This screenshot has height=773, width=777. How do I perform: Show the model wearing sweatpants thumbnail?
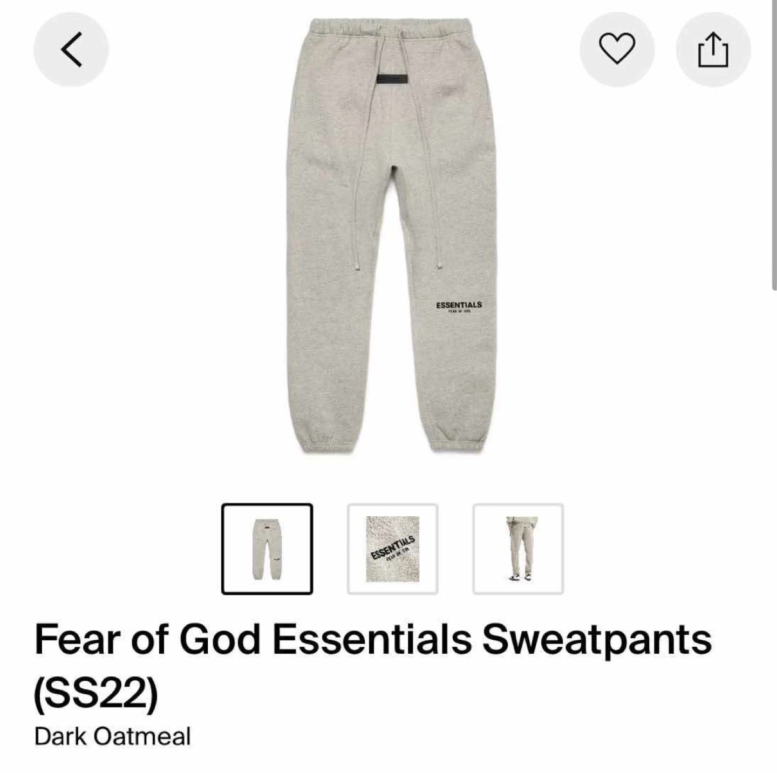(519, 549)
